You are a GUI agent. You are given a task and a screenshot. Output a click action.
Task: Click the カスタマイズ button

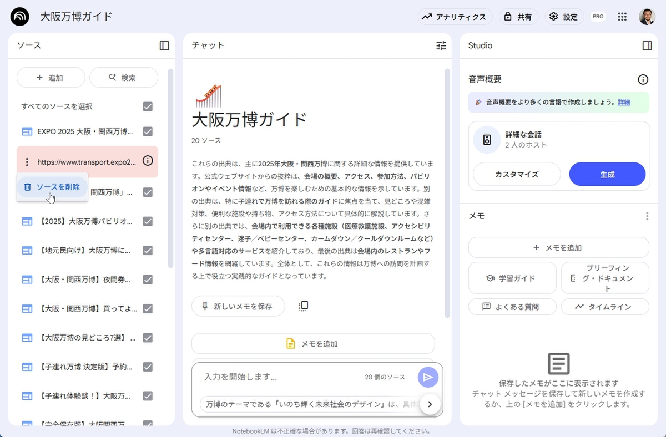point(517,174)
